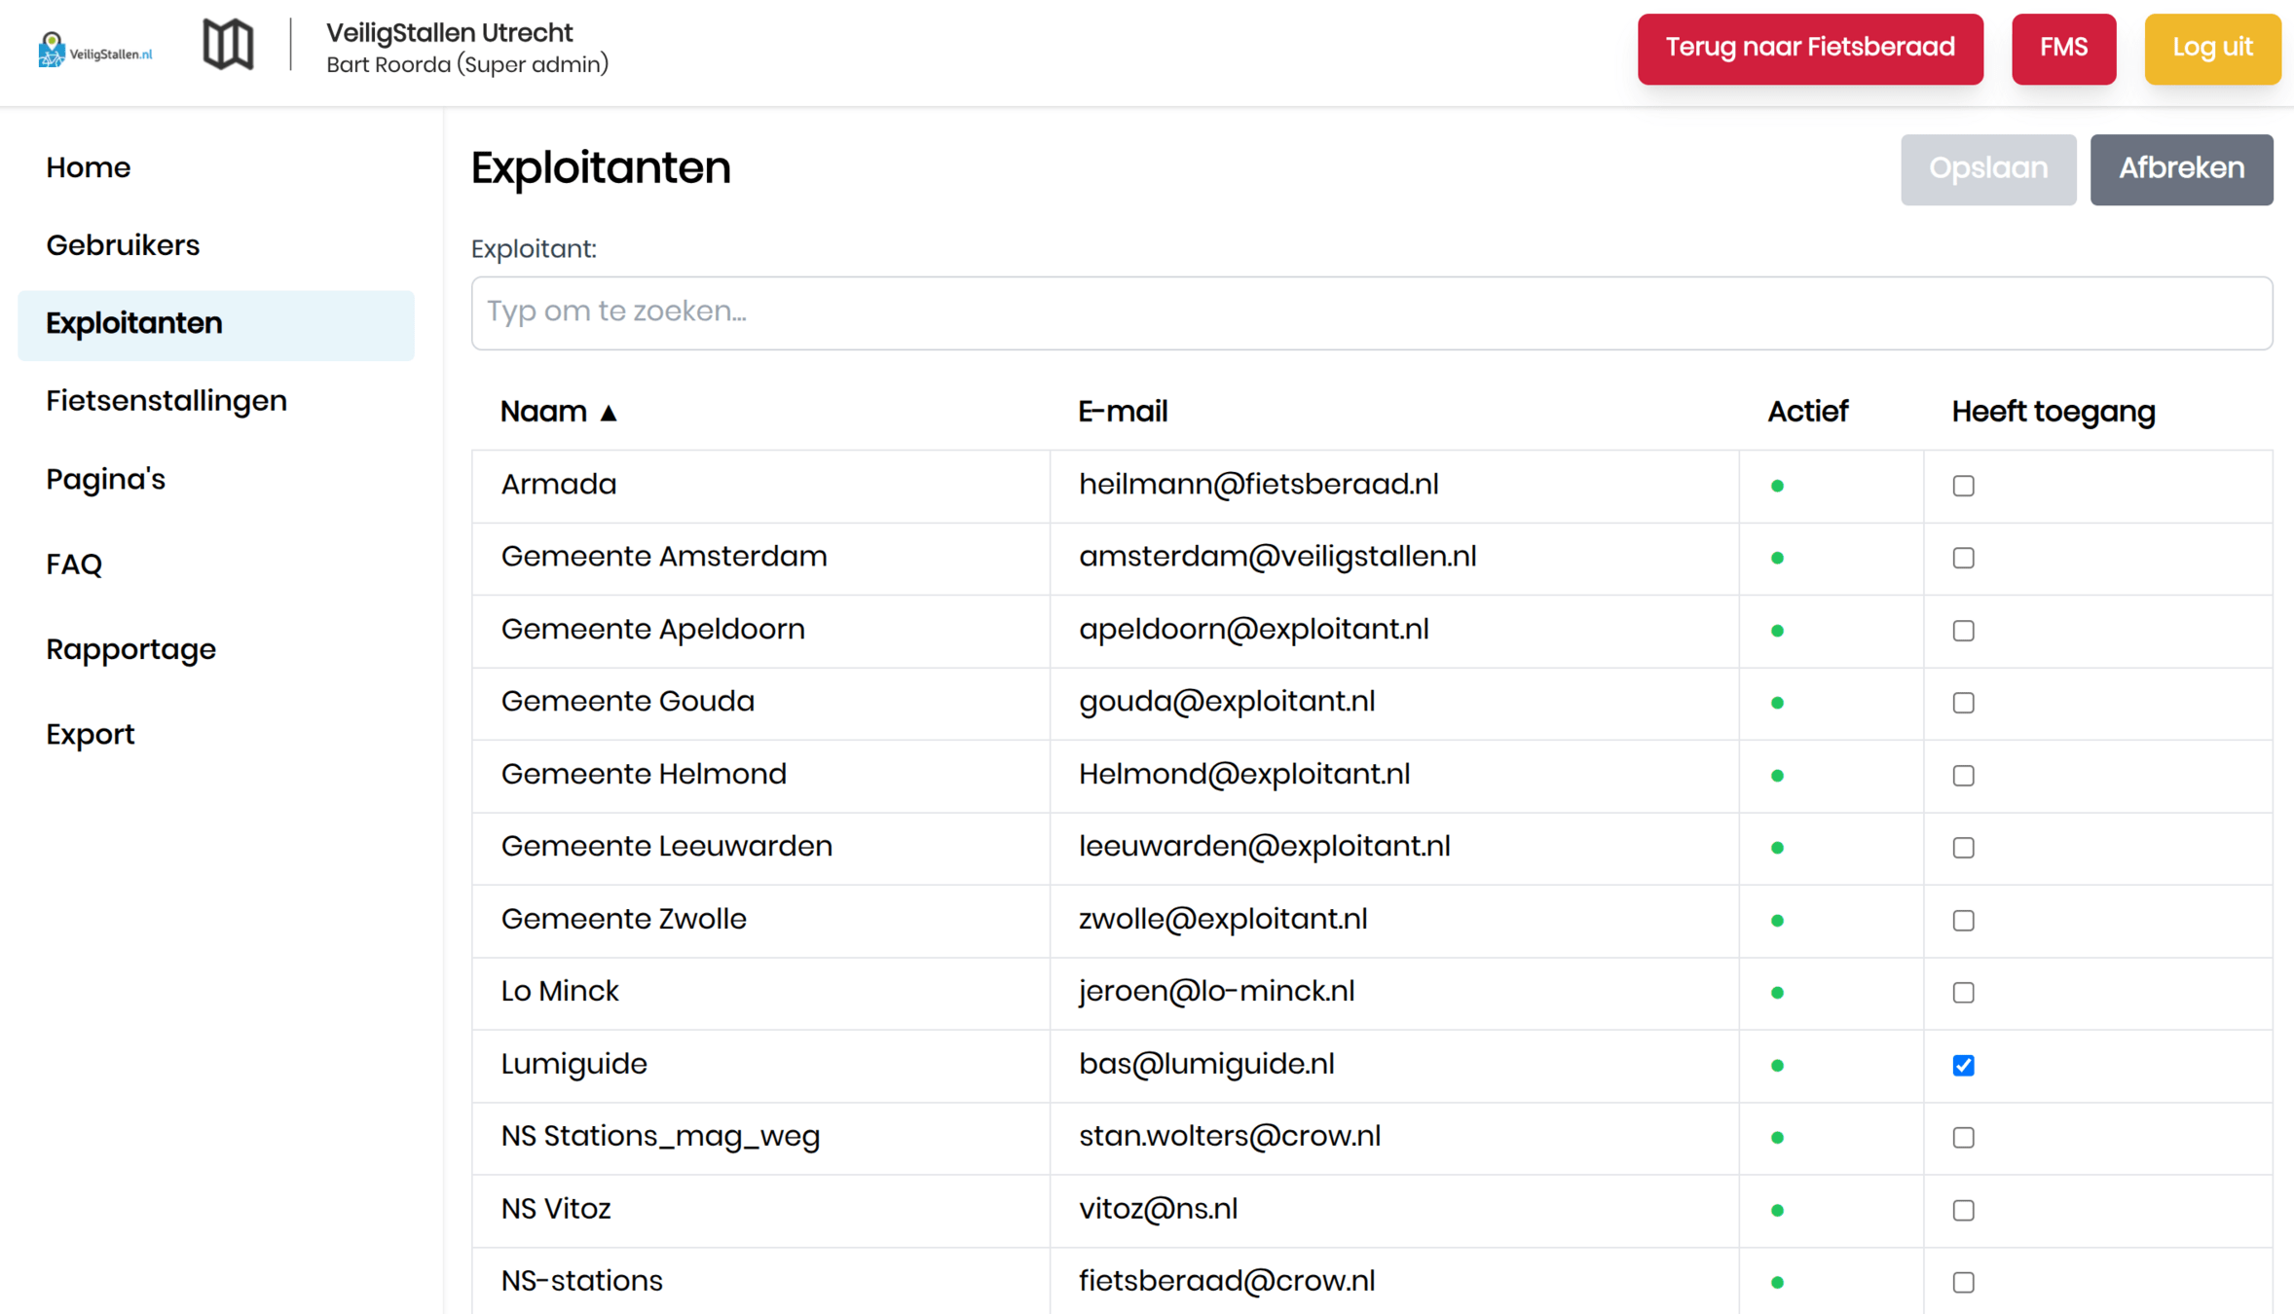Screen dimensions: 2294x1314
Task: Click the FMS button
Action: [x=2062, y=49]
